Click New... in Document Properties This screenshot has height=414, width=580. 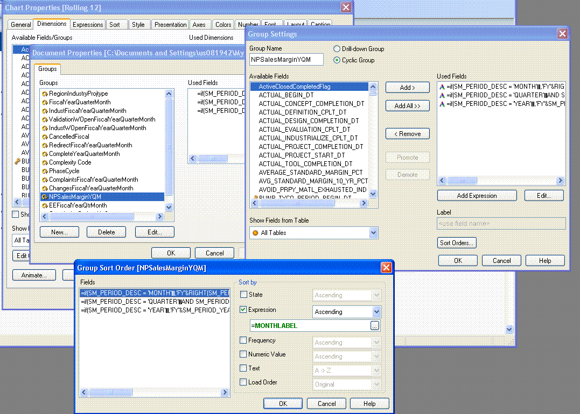[59, 232]
